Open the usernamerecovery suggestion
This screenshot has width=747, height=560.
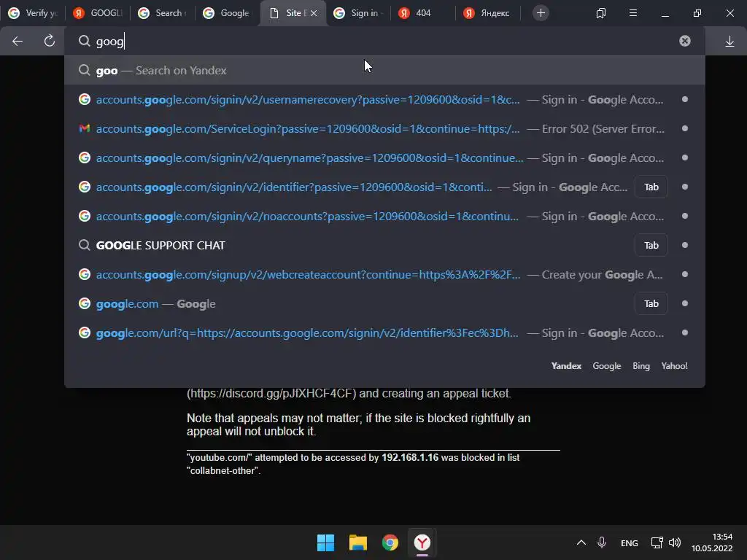click(x=384, y=99)
